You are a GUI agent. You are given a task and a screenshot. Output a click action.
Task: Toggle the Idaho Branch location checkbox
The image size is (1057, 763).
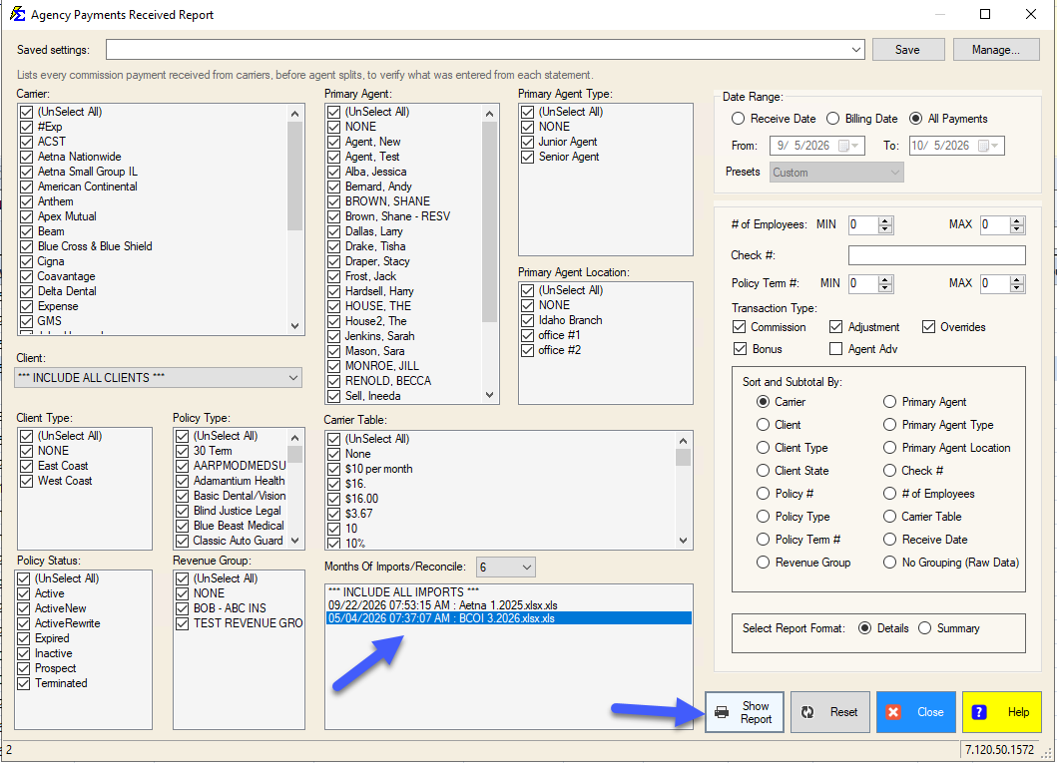(527, 320)
